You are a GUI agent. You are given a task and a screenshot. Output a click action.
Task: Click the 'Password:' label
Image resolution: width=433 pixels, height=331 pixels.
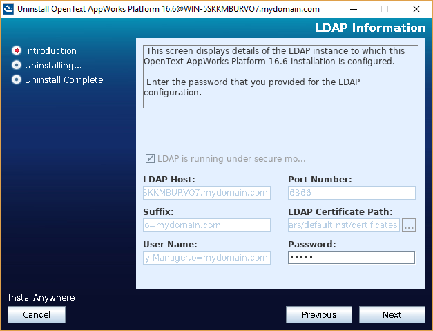click(x=311, y=244)
